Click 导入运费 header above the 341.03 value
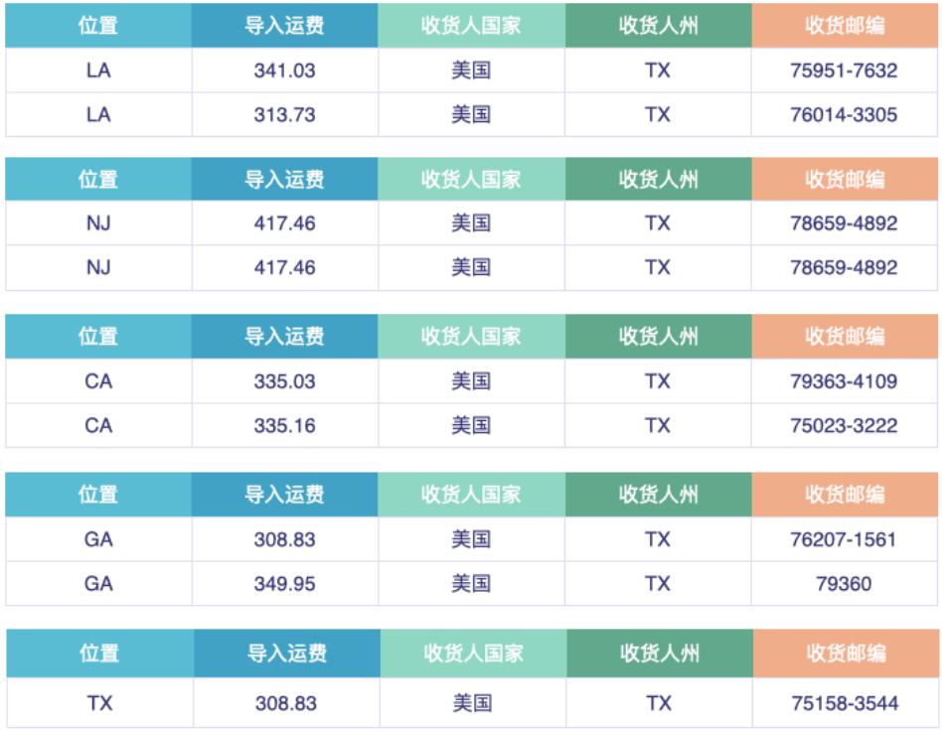 (284, 26)
